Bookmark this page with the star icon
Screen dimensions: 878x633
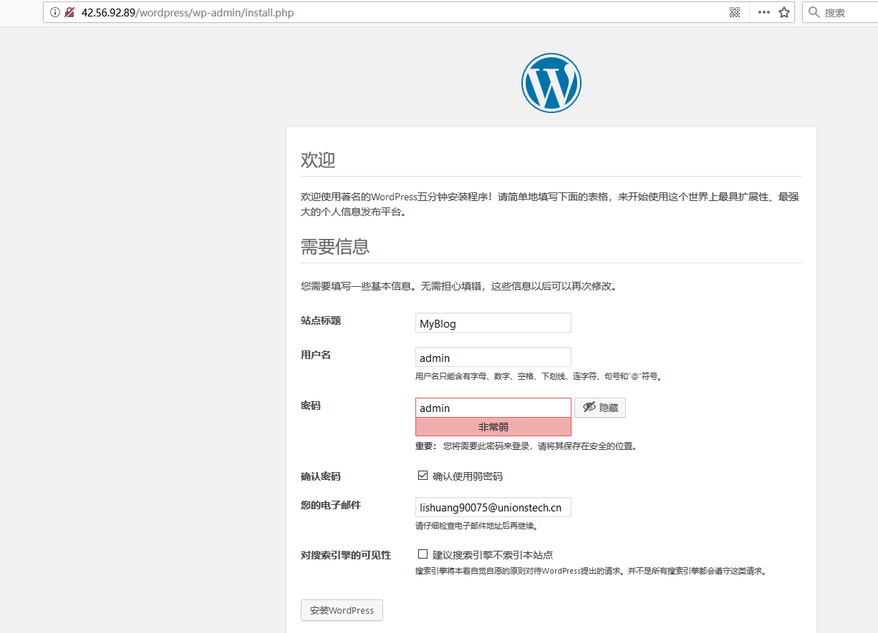pos(783,12)
